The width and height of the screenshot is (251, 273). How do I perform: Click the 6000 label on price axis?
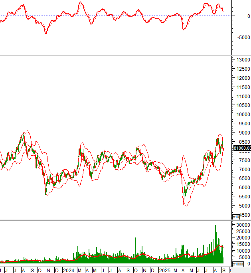[x=243, y=187]
